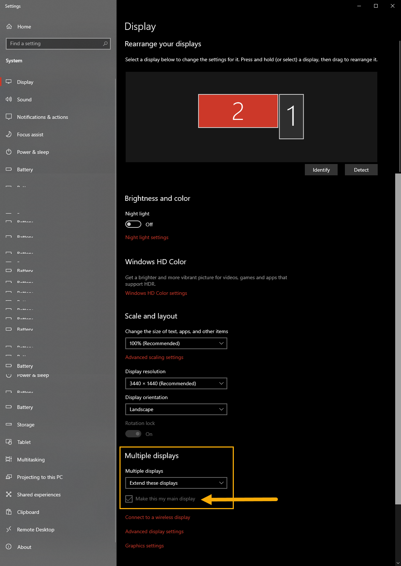Open Advanced display settings link
Screen dimensions: 401x566
(x=154, y=531)
